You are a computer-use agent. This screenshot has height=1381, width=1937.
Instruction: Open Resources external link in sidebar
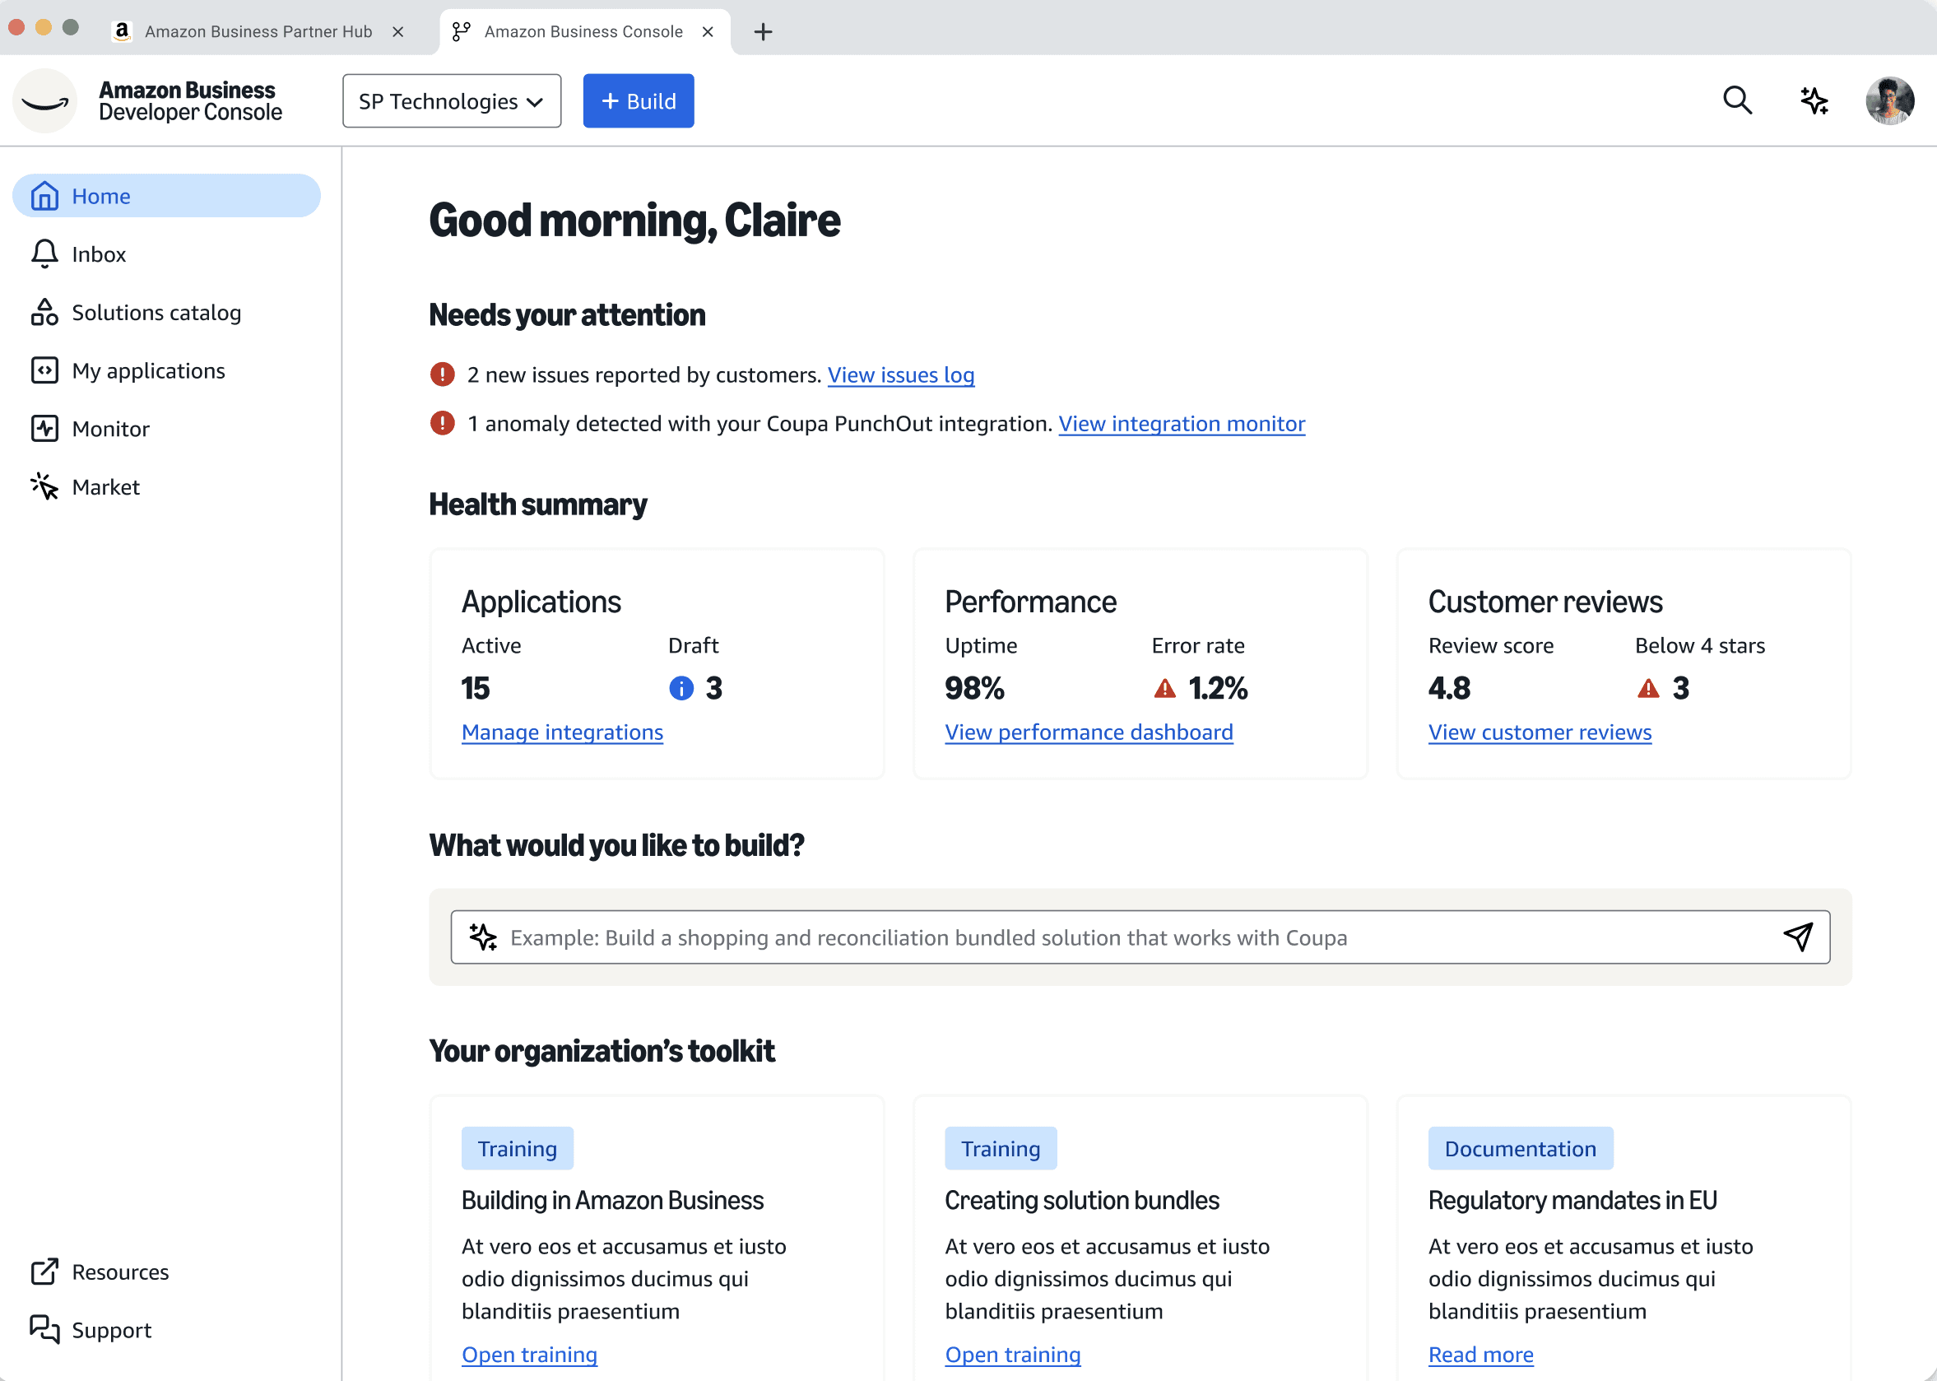[120, 1272]
